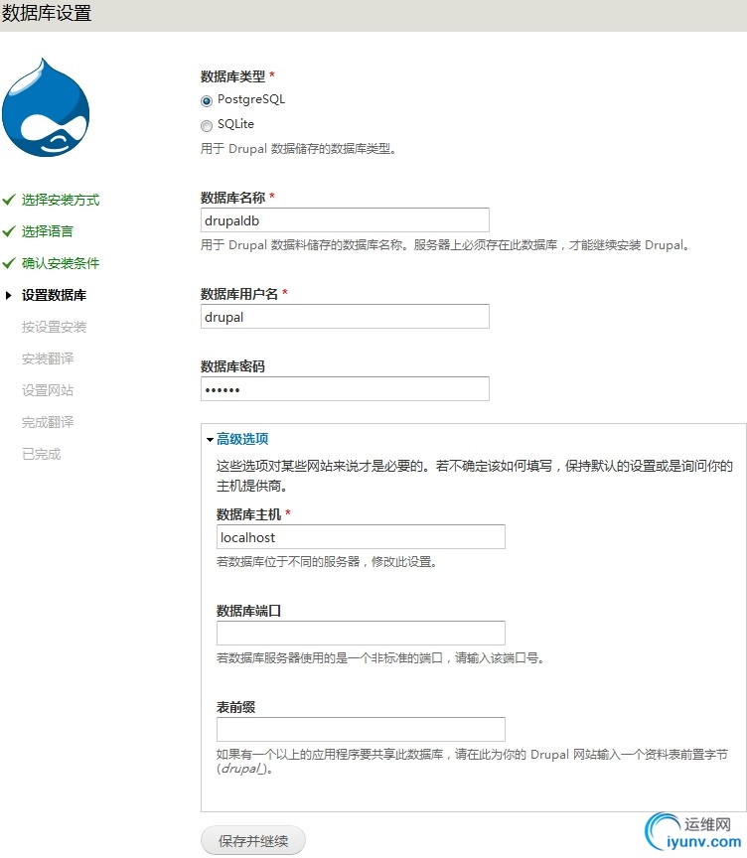Viewport: 747px width, 858px height.
Task: Click the 已完成 final step
Action: point(41,454)
